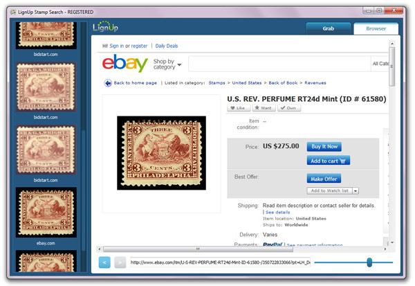Click the Own checkmark button
This screenshot has height=286, width=415.
pos(289,108)
